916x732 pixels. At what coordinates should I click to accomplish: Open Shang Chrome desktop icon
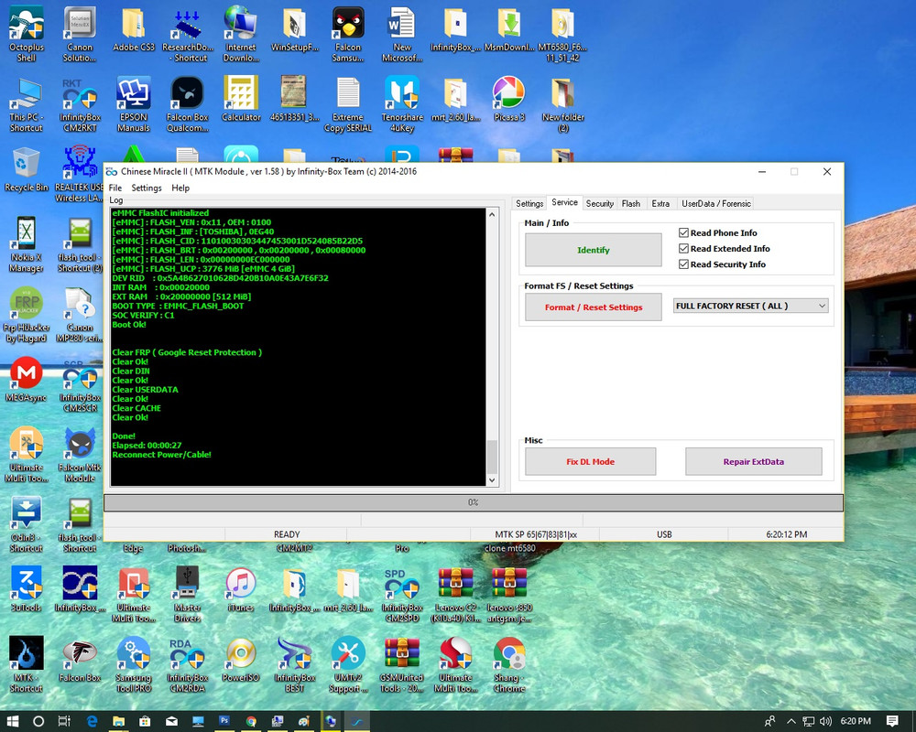(508, 664)
